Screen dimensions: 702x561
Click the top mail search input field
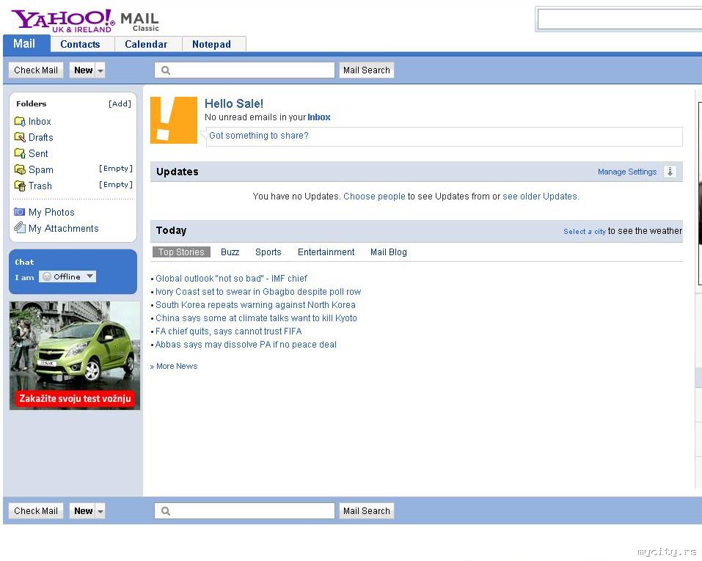point(244,70)
